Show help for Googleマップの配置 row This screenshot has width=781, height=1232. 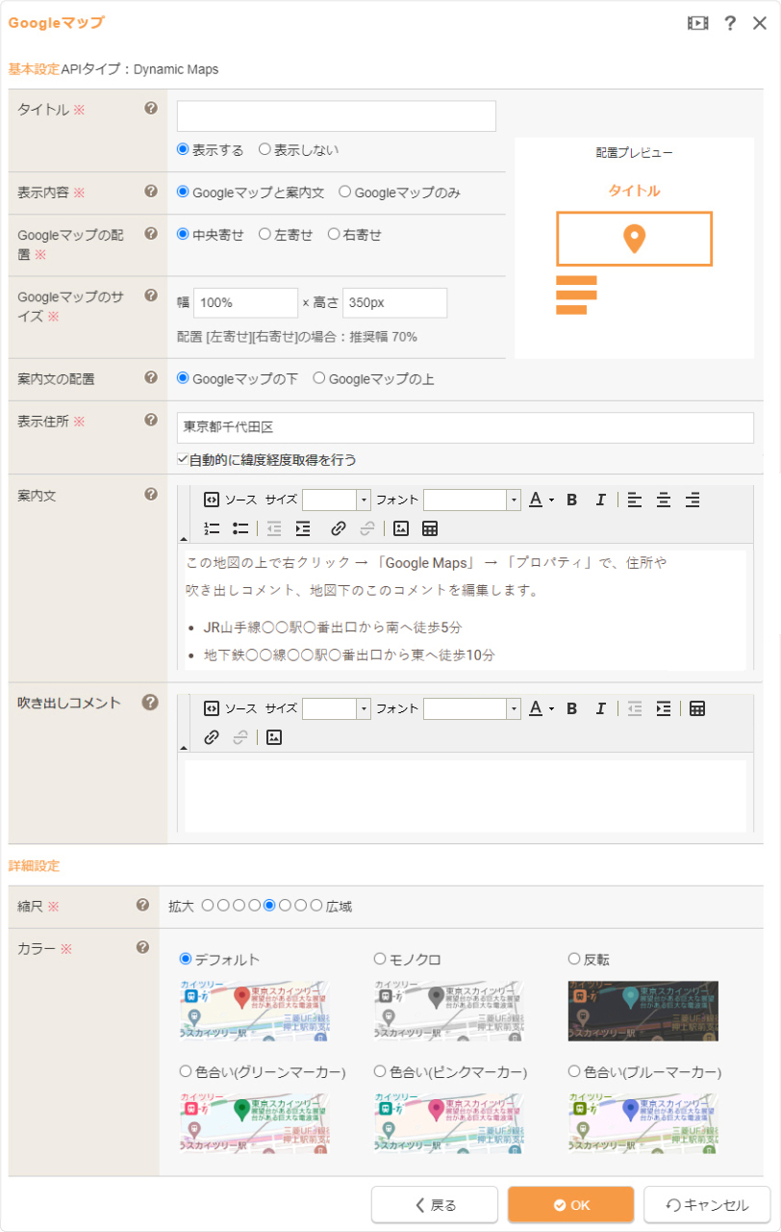tap(151, 233)
